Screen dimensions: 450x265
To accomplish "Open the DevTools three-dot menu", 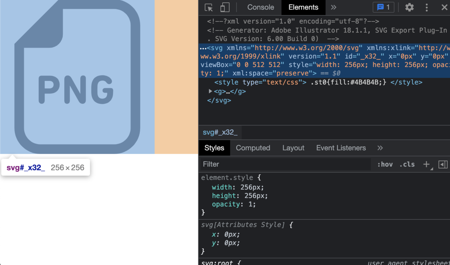I will point(427,7).
